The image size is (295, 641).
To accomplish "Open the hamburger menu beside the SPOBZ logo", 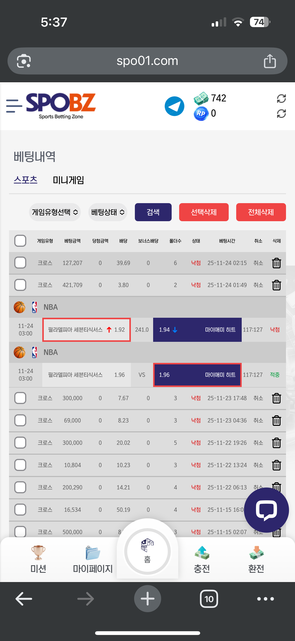I will [x=14, y=106].
